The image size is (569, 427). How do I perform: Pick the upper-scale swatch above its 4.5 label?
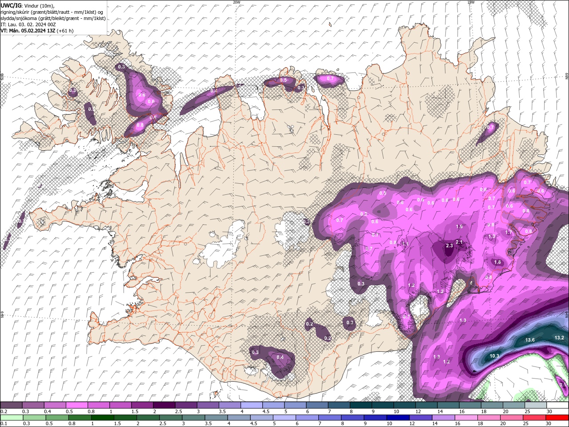(273, 405)
